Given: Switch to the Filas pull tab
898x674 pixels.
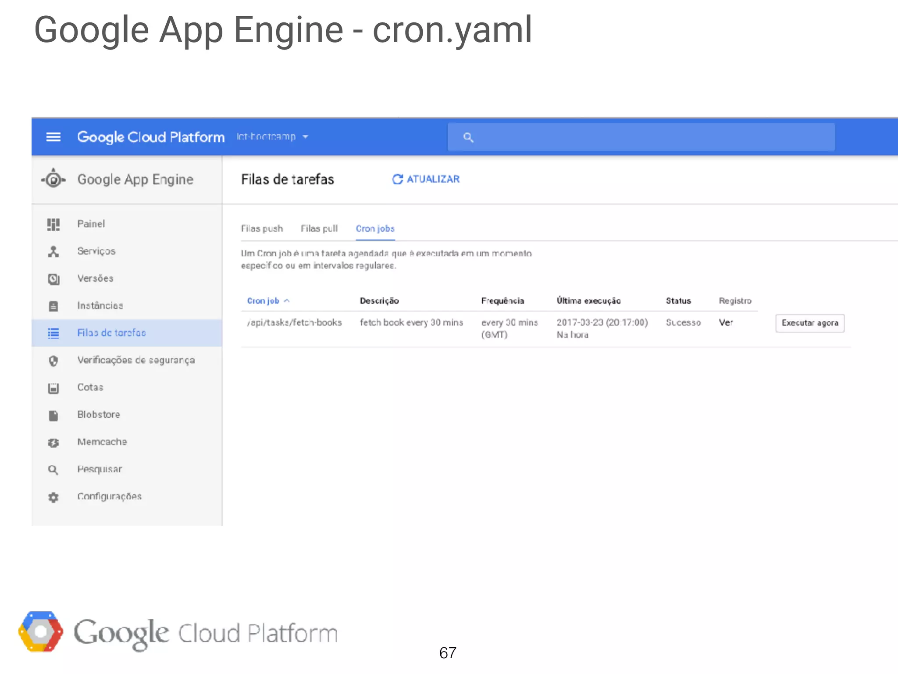Looking at the screenshot, I should point(319,229).
